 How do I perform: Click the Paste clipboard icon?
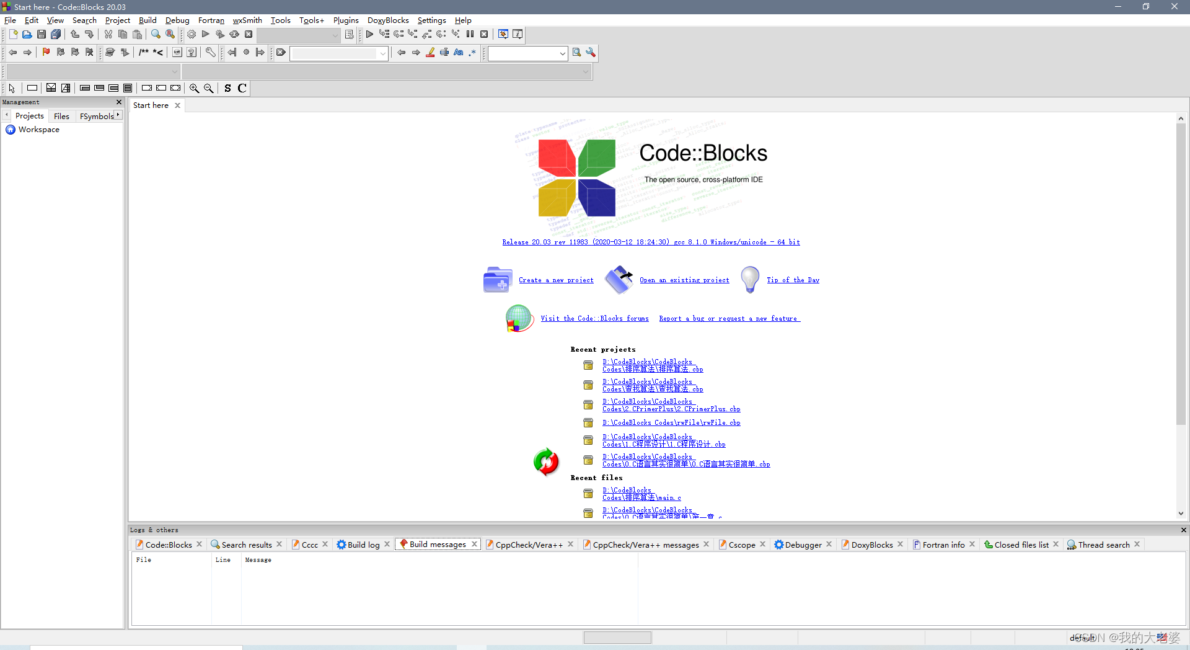coord(137,34)
